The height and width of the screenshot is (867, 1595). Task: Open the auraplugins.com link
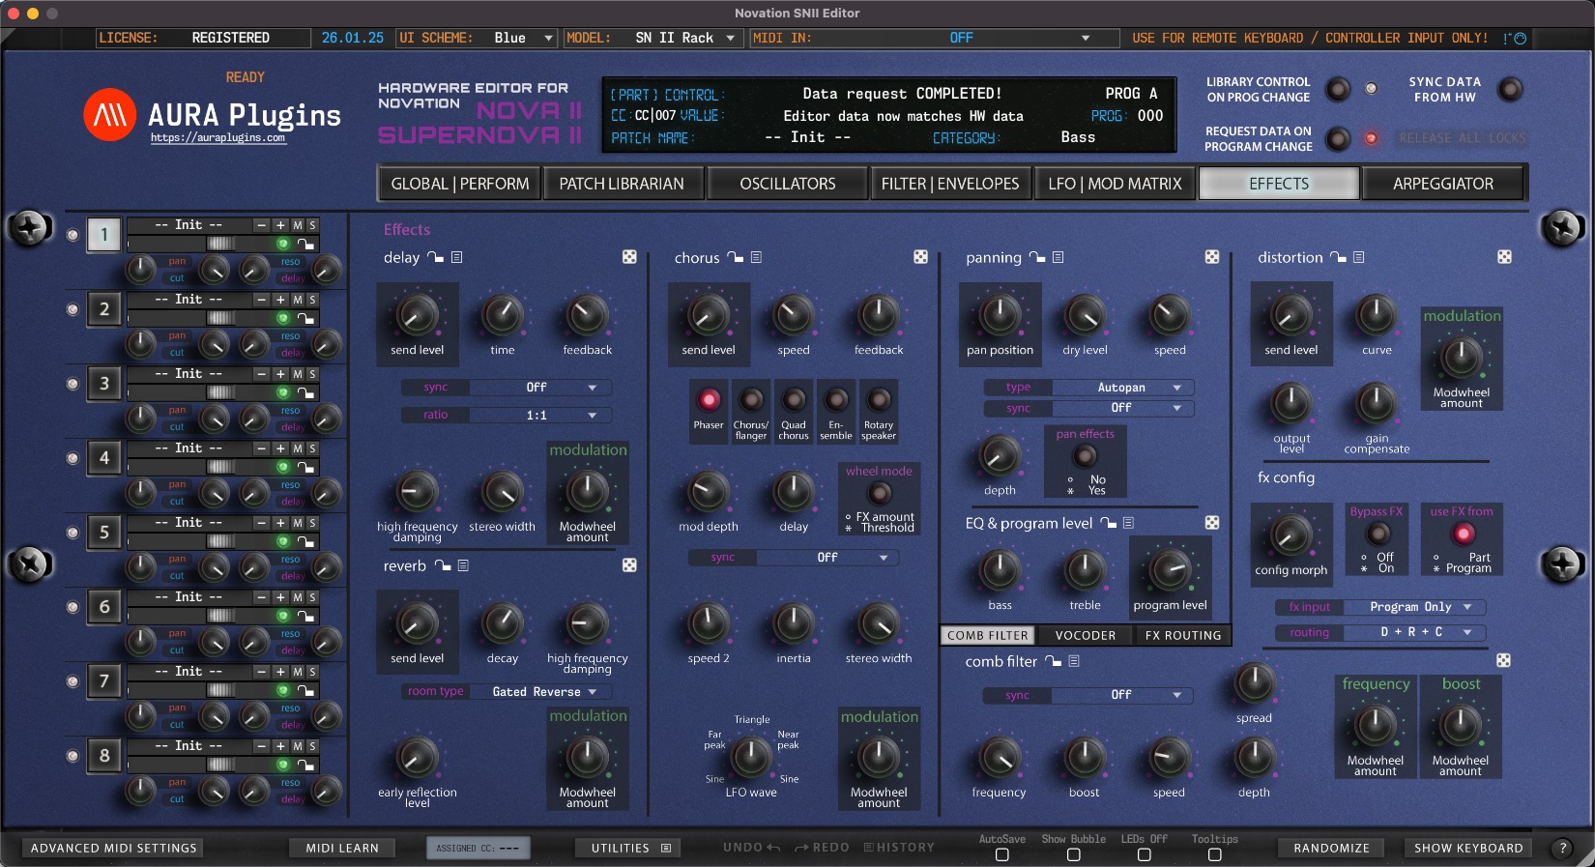[x=217, y=138]
